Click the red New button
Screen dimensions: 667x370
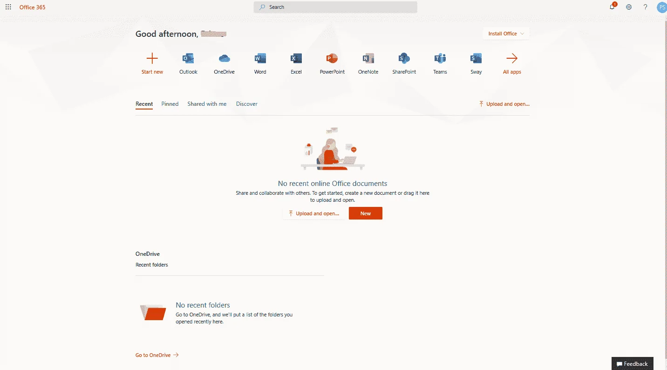pos(366,213)
